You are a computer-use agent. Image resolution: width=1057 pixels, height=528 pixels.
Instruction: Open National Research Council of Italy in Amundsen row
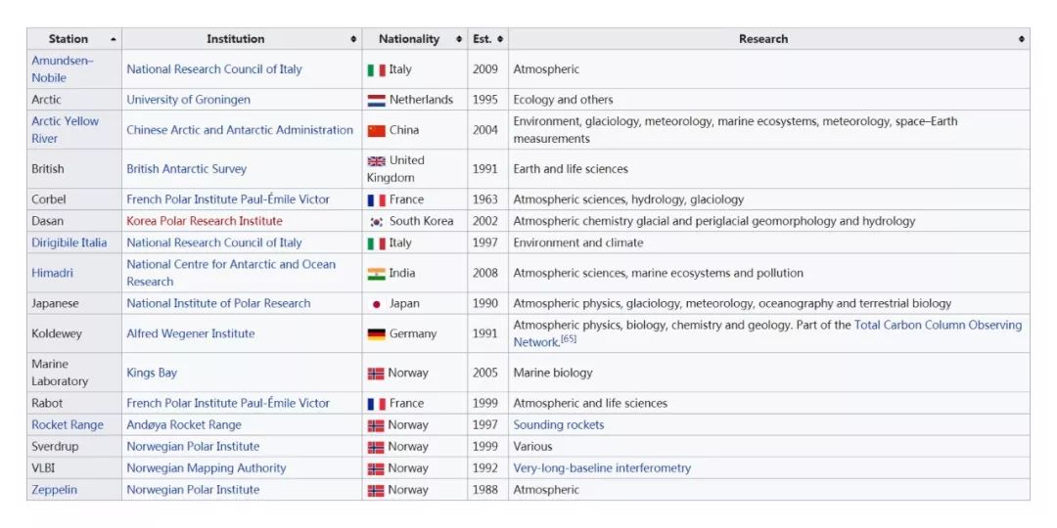click(214, 68)
